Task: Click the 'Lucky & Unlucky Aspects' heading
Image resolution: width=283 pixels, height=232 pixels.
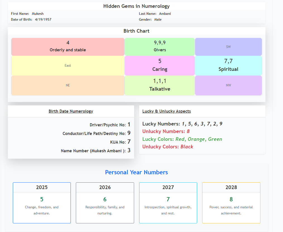Action: (166, 111)
